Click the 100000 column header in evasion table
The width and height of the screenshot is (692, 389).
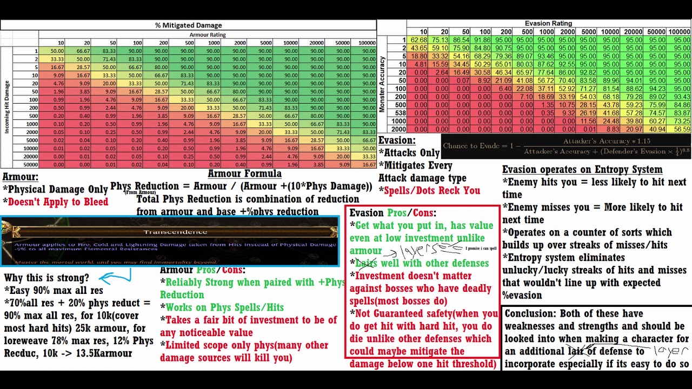pyautogui.click(x=679, y=32)
